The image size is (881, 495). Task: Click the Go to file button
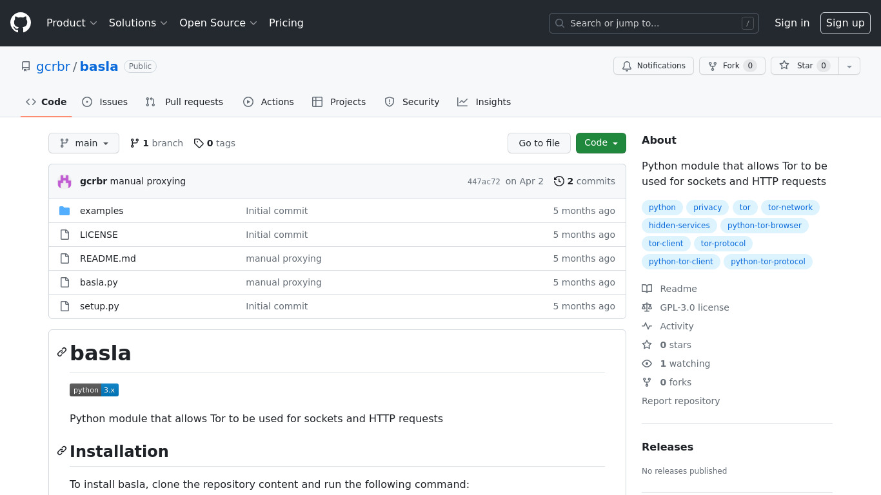click(539, 143)
